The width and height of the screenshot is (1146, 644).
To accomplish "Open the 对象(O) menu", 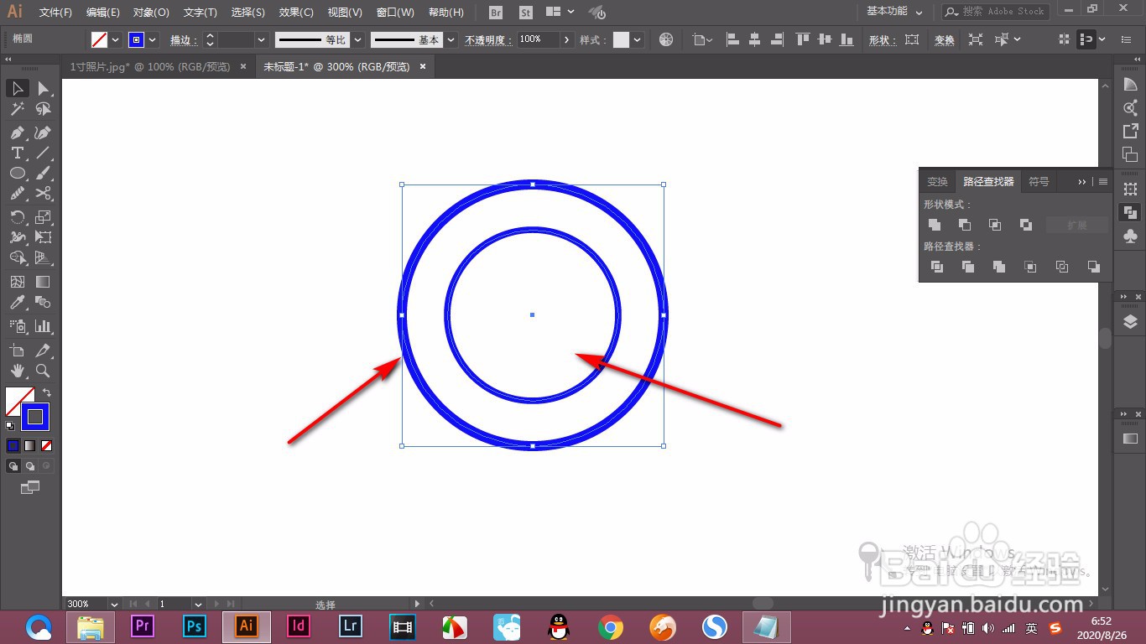I will pos(151,13).
